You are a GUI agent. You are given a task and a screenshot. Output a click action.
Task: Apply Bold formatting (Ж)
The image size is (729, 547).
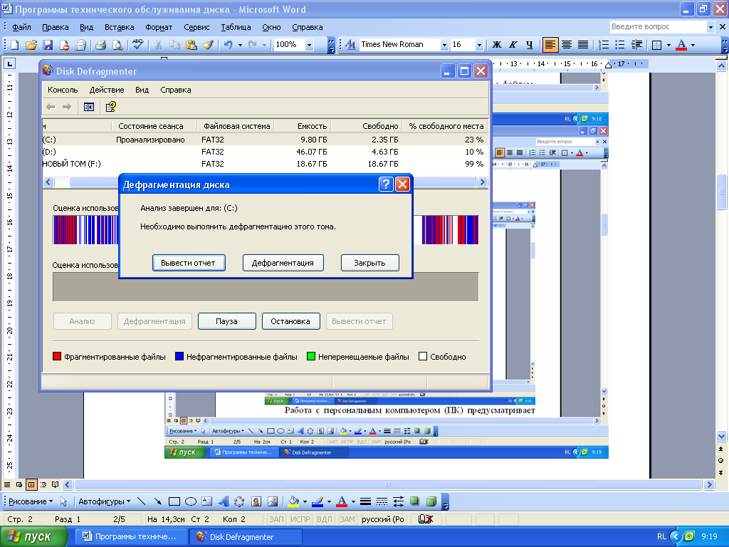tap(496, 45)
